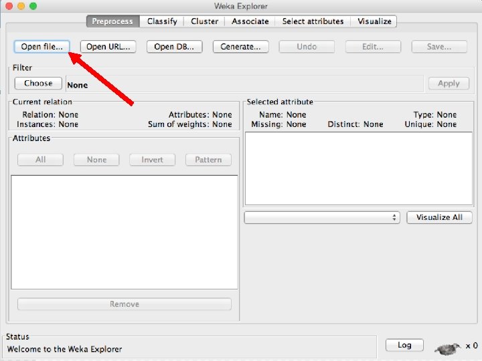Close the Weka Explorer window

click(x=9, y=6)
